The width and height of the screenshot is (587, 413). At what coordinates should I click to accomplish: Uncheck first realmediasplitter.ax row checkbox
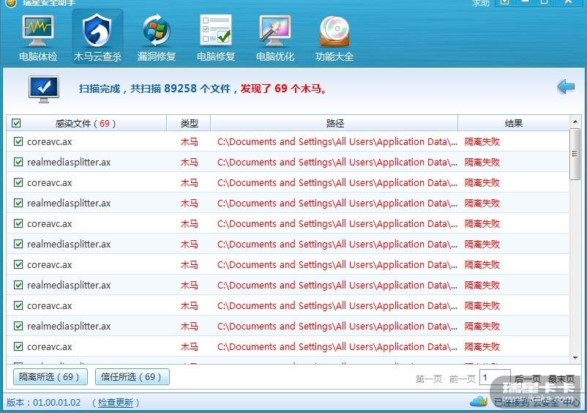18,162
